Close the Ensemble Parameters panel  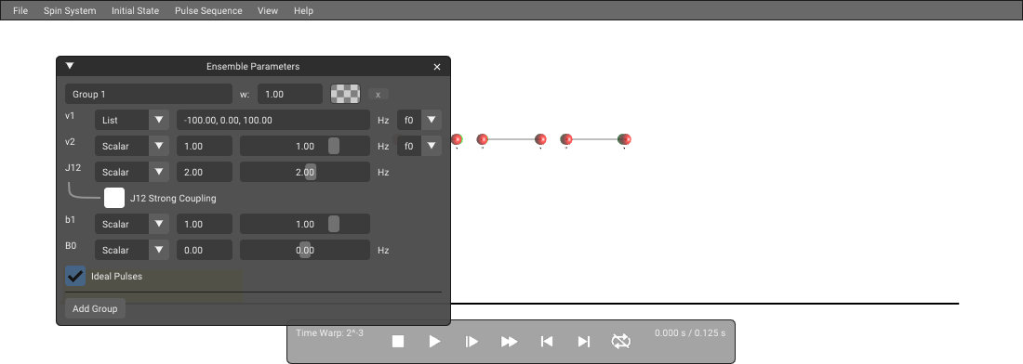coord(437,67)
